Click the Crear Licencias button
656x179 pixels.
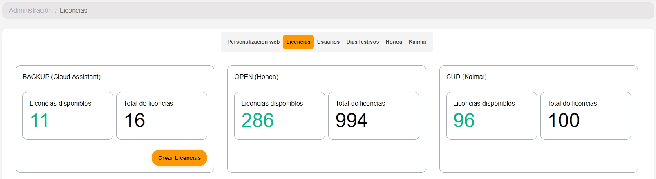click(179, 158)
